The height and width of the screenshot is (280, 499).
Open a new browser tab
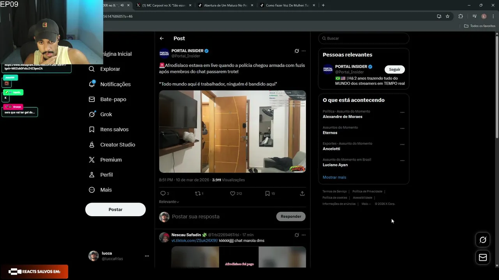(x=323, y=5)
